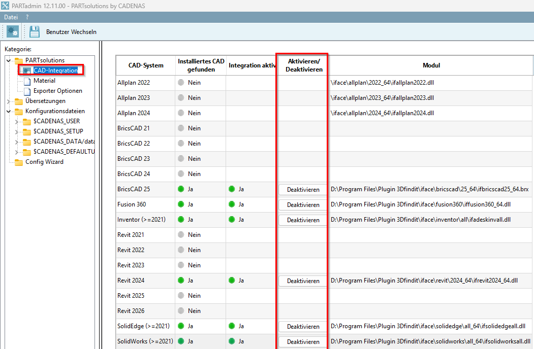Open the Datei menu
The width and height of the screenshot is (534, 349).
tap(11, 17)
